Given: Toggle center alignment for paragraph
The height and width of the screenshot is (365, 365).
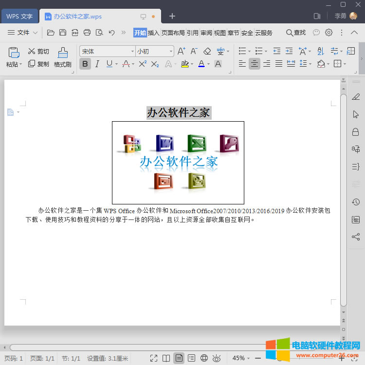Looking at the screenshot, I should (x=254, y=64).
